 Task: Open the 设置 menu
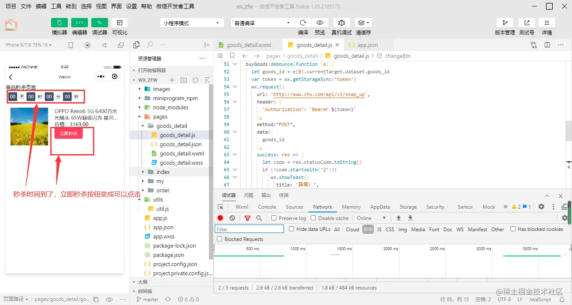coord(131,6)
